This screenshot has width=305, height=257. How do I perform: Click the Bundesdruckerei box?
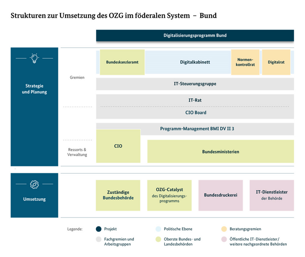tap(221, 195)
